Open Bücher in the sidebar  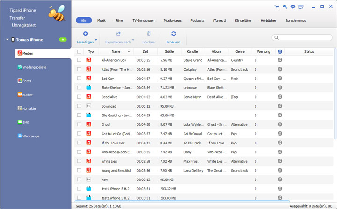(25, 94)
